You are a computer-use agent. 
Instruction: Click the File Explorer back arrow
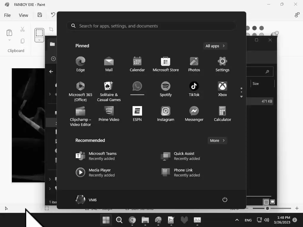pos(51,72)
